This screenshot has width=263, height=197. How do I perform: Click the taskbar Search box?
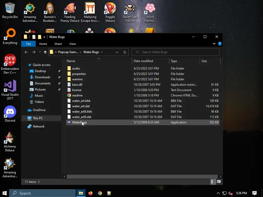tap(42, 193)
